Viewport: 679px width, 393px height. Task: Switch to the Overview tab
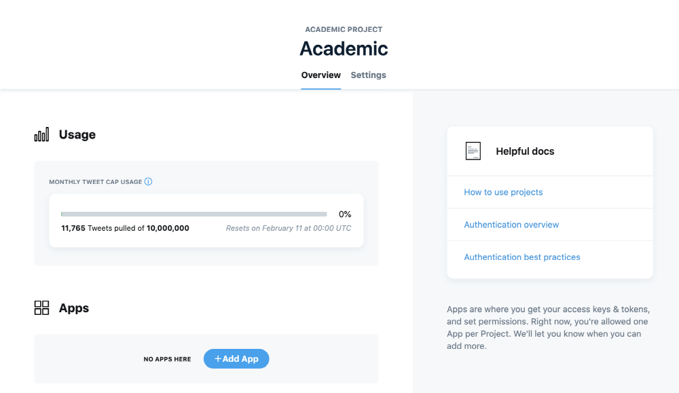click(x=320, y=75)
